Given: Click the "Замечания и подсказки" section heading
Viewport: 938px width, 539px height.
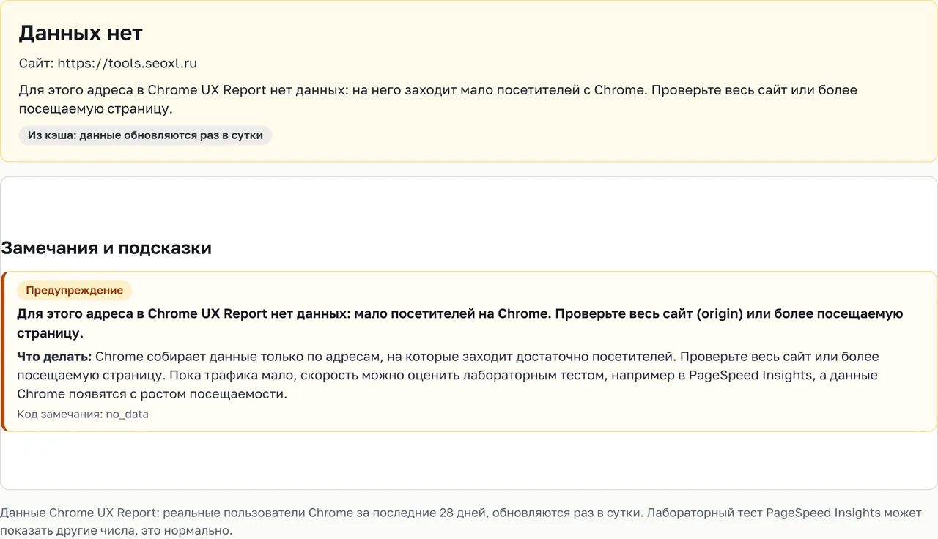Looking at the screenshot, I should [x=106, y=248].
